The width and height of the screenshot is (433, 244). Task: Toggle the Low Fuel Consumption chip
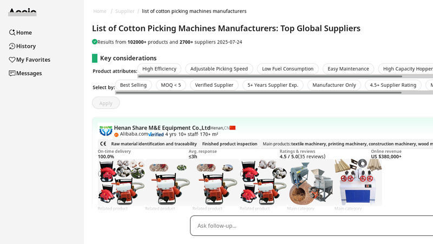[x=288, y=69]
